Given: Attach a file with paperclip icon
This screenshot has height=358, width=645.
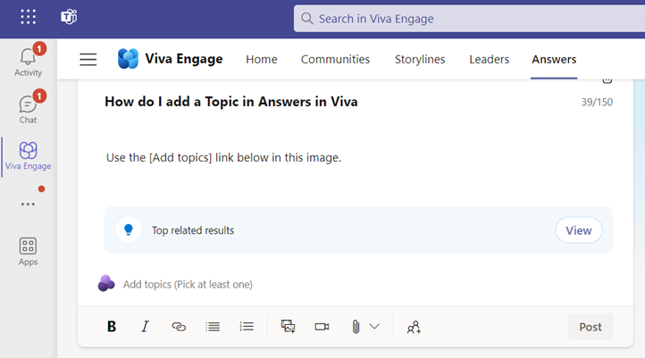Looking at the screenshot, I should coord(355,327).
